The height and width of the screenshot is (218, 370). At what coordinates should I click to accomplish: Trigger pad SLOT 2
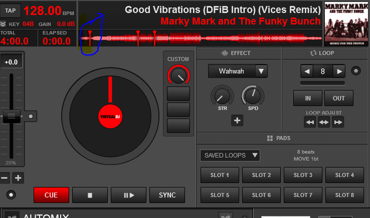(261, 175)
